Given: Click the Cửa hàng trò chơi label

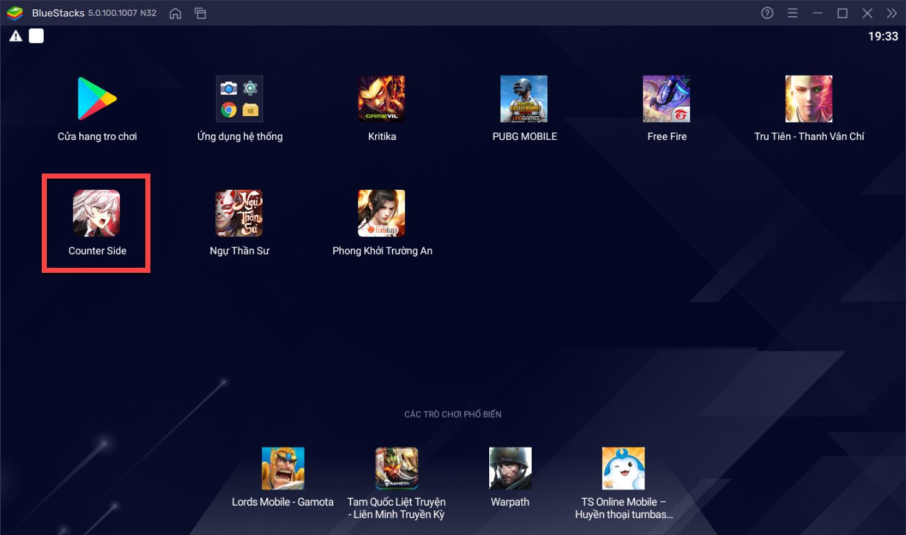Looking at the screenshot, I should coord(97,137).
